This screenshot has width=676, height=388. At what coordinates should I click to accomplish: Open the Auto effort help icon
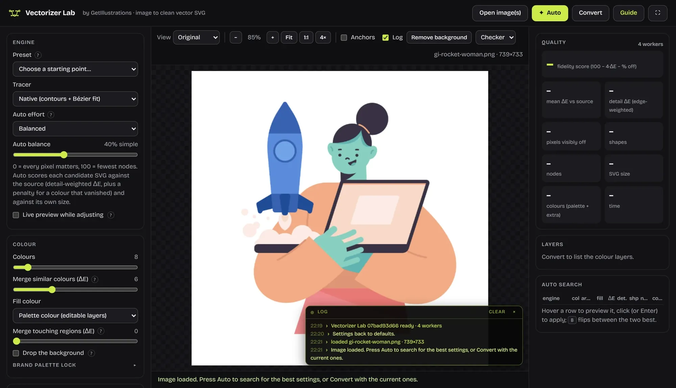tap(51, 115)
